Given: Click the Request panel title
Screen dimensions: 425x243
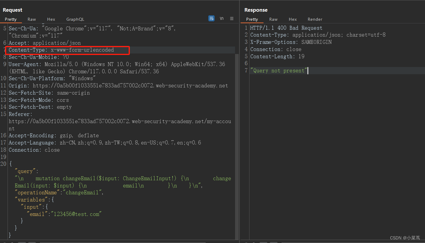Looking at the screenshot, I should pos(12,10).
